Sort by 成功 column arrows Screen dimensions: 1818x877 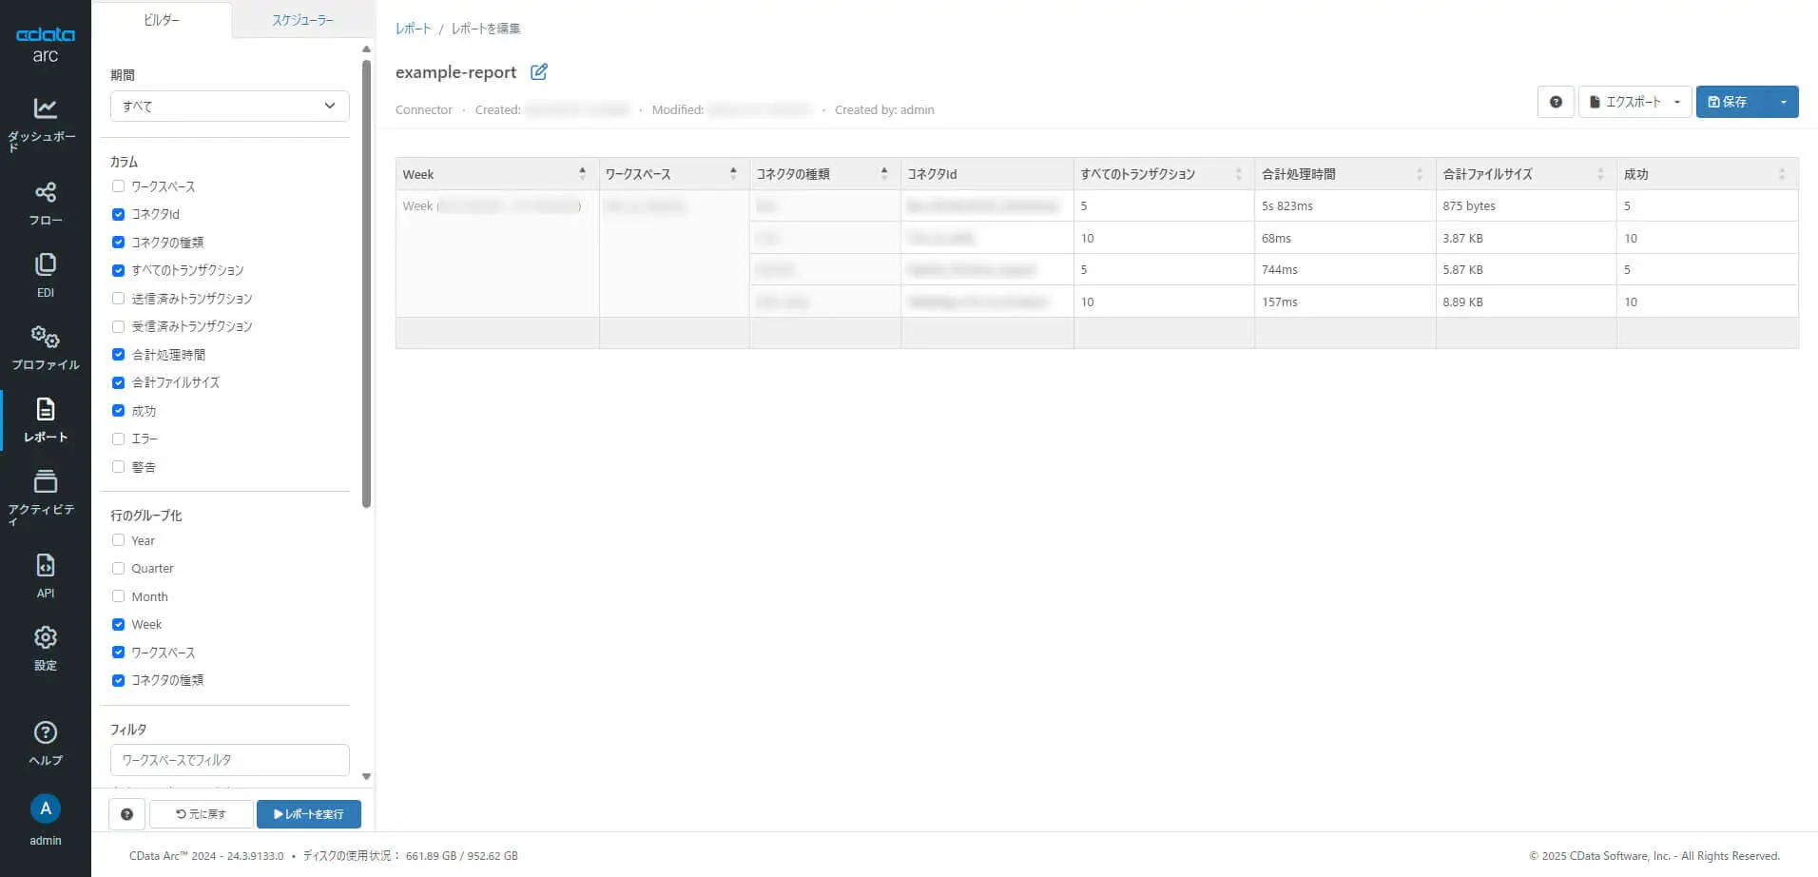click(x=1782, y=174)
